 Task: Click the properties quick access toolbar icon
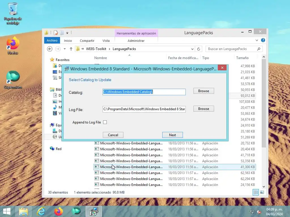pyautogui.click(x=56, y=33)
